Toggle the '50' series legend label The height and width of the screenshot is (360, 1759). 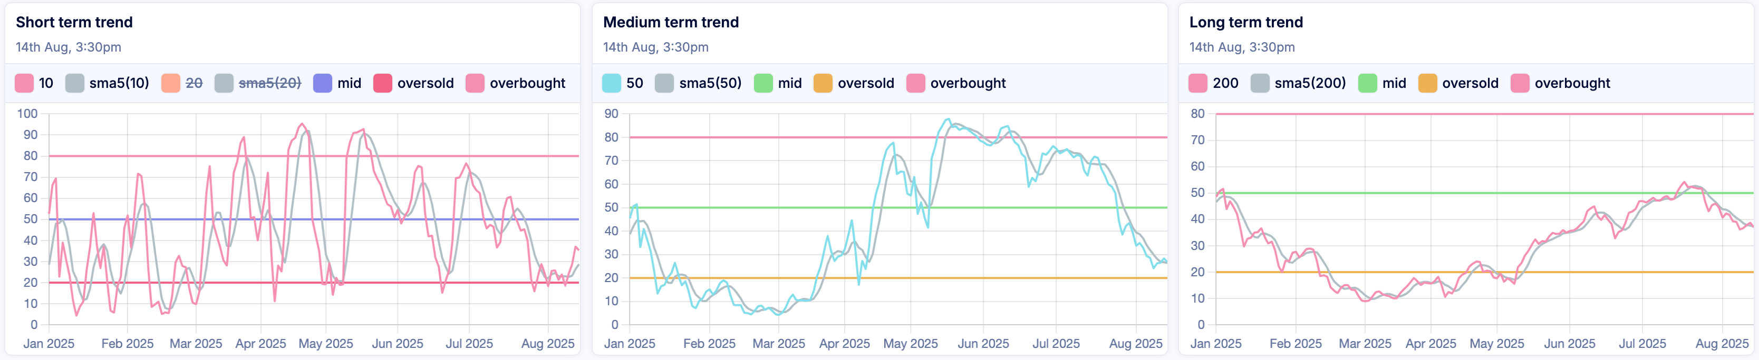634,83
